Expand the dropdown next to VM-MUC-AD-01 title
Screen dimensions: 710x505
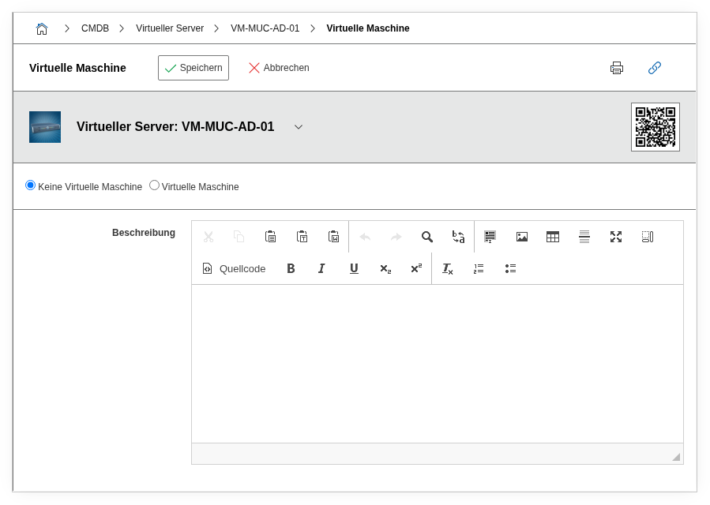pos(299,127)
